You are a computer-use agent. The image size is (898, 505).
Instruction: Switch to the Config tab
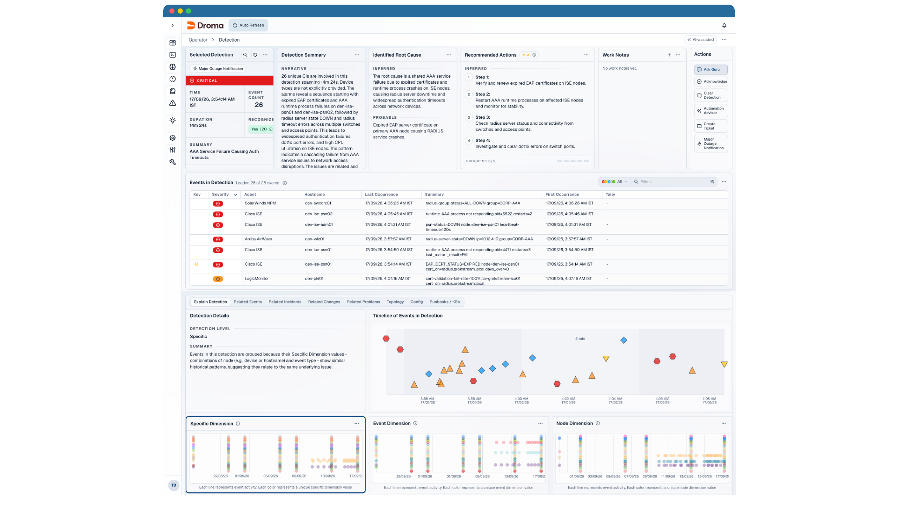click(417, 302)
